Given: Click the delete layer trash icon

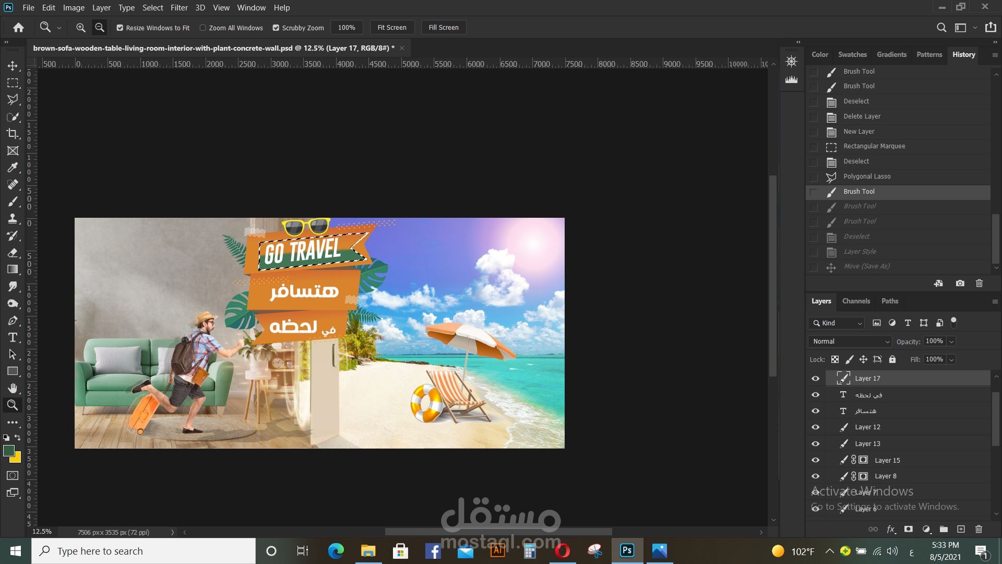Looking at the screenshot, I should tap(979, 529).
